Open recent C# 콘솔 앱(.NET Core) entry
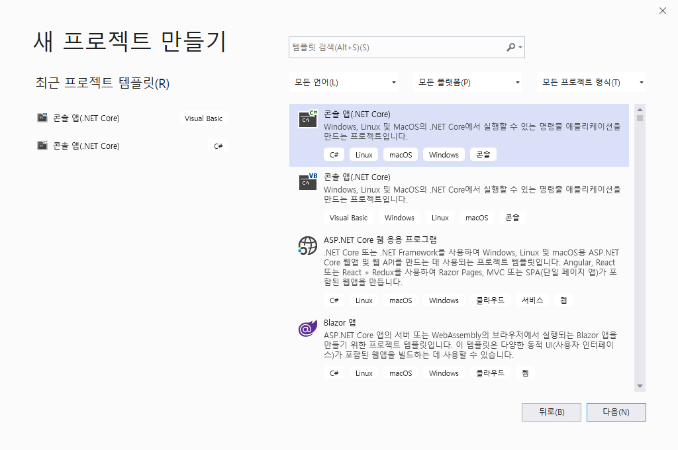 pos(86,146)
